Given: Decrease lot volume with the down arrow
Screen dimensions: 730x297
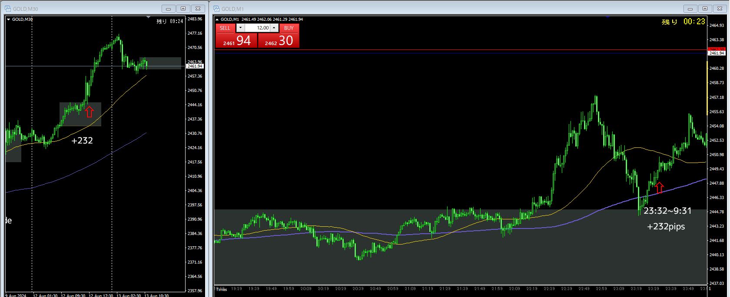Looking at the screenshot, I should [240, 28].
